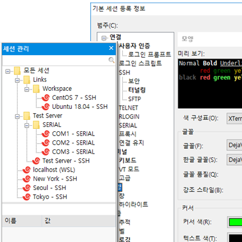Click the Ubuntu 18.04 - SSH session icon
The image size is (242, 242).
click(x=46, y=106)
